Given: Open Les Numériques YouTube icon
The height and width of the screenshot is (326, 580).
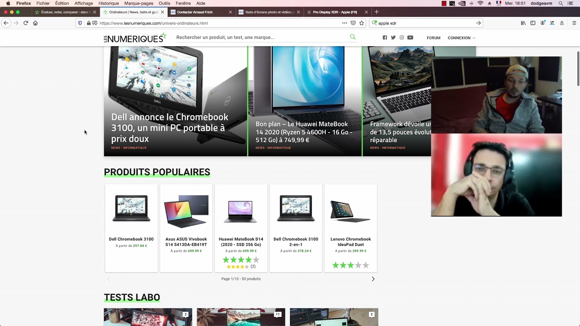Looking at the screenshot, I should 410,38.
